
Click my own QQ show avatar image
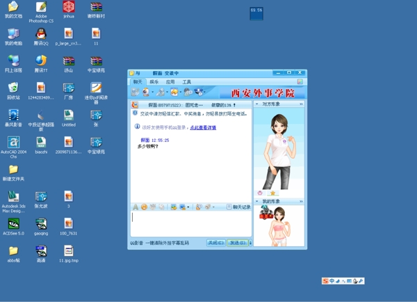click(x=279, y=226)
